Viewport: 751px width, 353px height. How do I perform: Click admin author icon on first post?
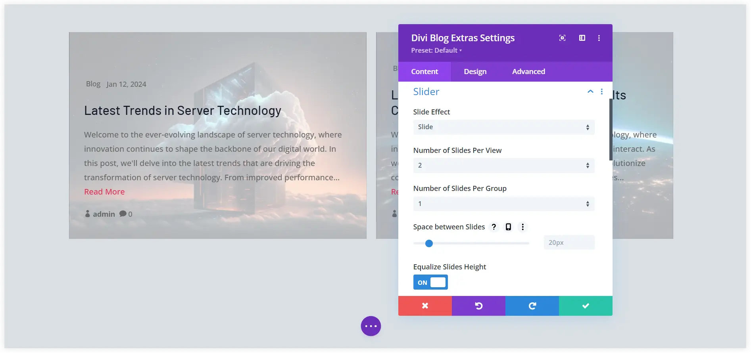pyautogui.click(x=88, y=214)
